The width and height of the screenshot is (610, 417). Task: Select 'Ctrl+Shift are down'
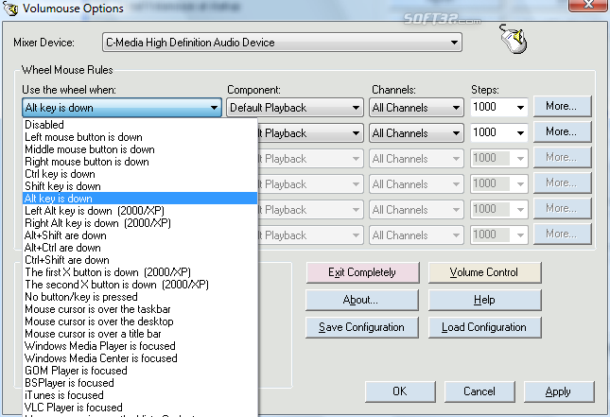(140, 260)
